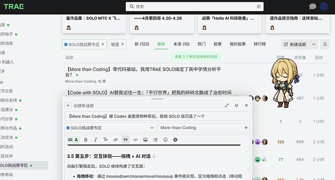Switch to 热门 tab

[201, 44]
